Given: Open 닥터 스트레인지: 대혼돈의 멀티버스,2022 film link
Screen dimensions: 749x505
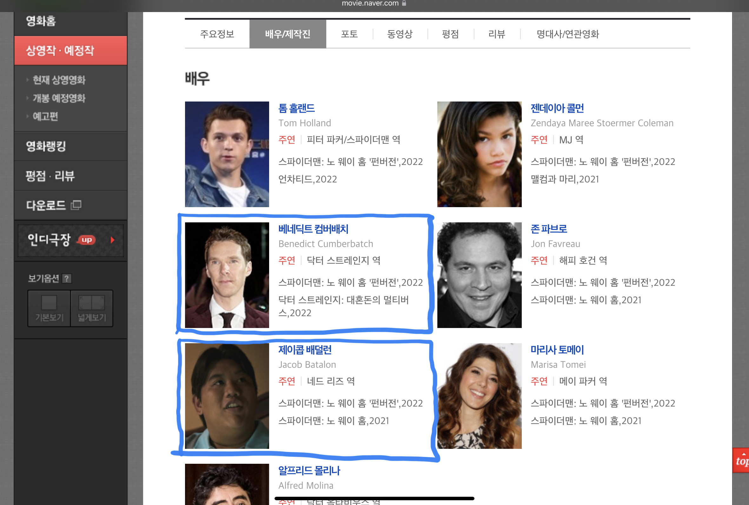Looking at the screenshot, I should coord(343,306).
